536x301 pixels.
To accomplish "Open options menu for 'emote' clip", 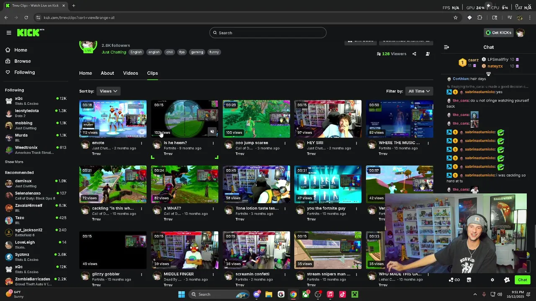I will [x=142, y=143].
